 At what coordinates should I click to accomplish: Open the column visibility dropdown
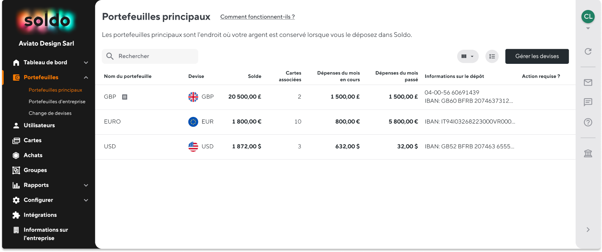coord(467,56)
